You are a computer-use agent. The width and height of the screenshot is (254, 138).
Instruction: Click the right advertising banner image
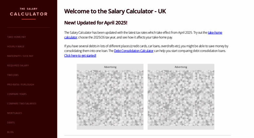[x=181, y=98]
